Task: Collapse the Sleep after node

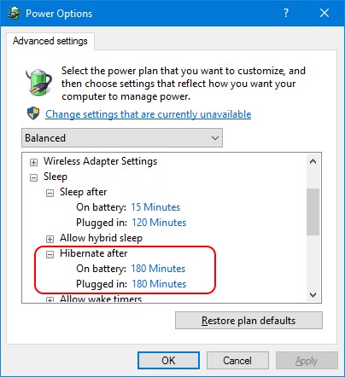Action: (50, 194)
